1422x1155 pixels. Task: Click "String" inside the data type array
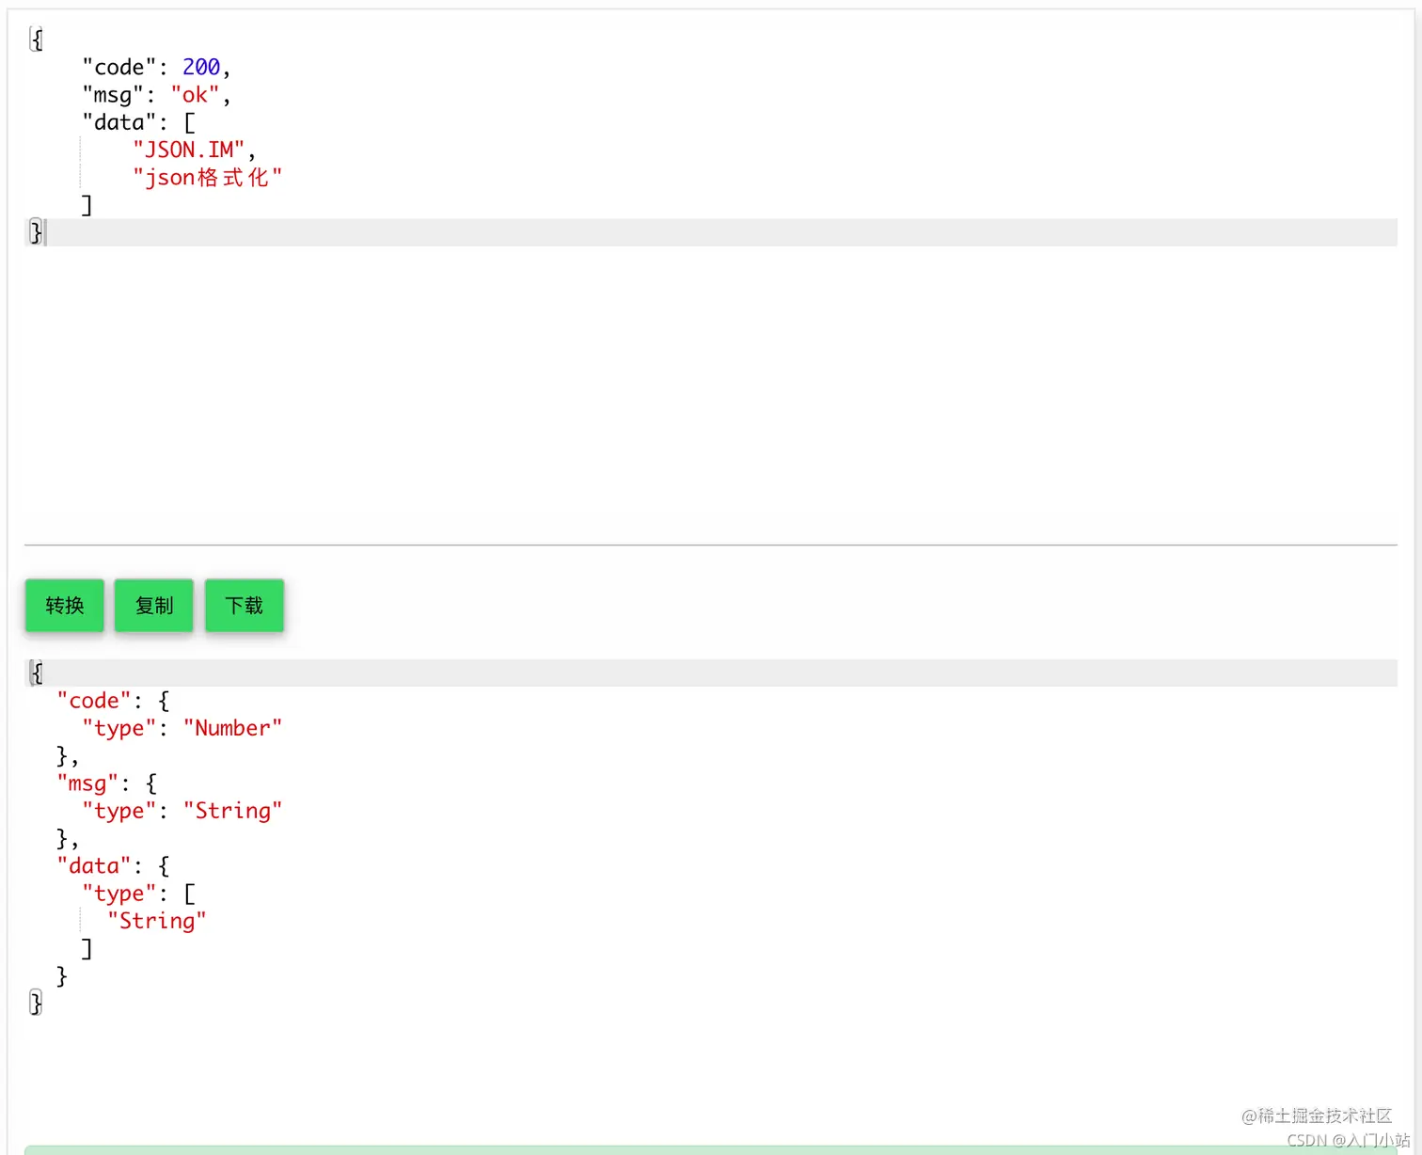pos(156,921)
